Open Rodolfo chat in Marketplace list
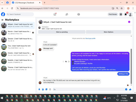Viewport: 136px width, 102px height. 18,61
